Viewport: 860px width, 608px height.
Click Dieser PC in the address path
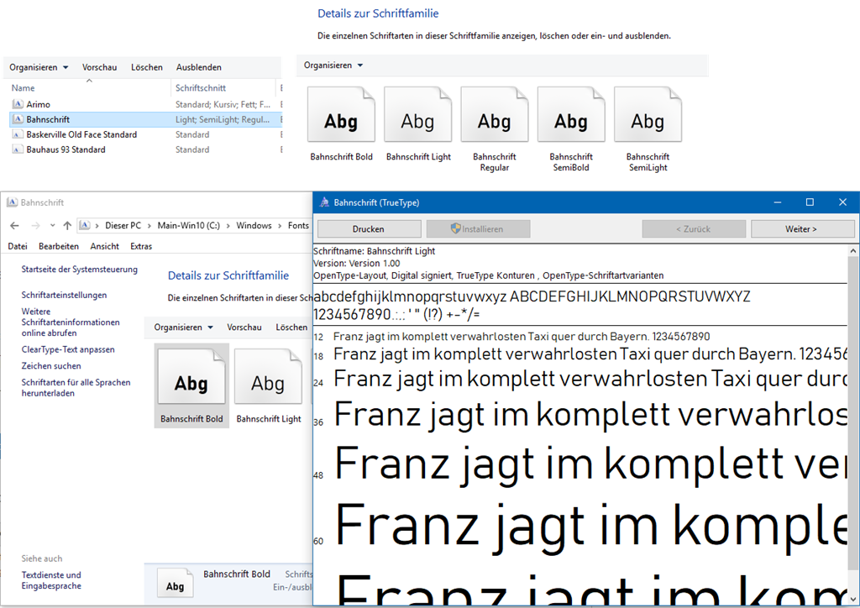(123, 225)
